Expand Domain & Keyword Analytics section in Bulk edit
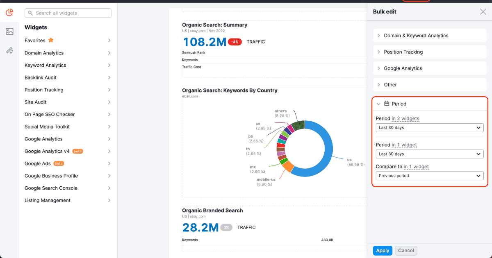Screen dimensions: 492x258 click(430, 36)
